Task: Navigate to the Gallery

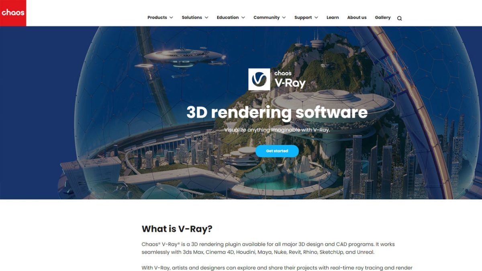Action: 383,17
